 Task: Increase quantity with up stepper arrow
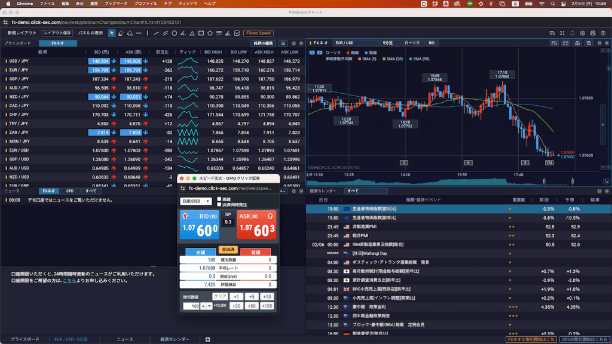pyautogui.click(x=203, y=306)
